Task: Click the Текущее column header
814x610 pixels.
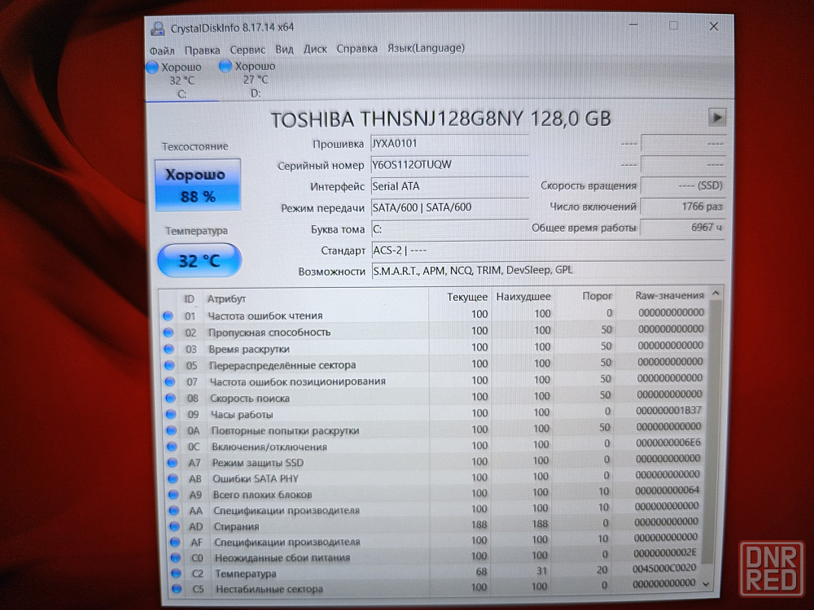Action: coord(467,297)
